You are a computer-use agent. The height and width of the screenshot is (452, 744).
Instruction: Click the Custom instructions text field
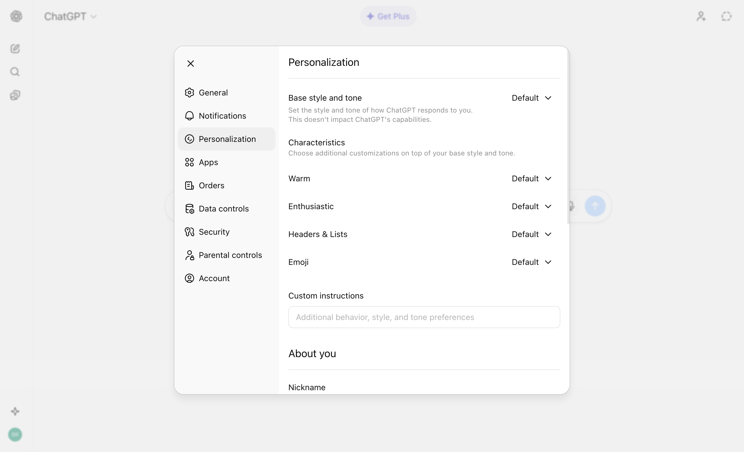click(x=424, y=317)
